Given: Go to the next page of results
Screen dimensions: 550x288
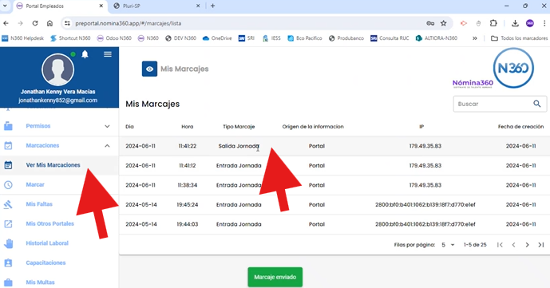Looking at the screenshot, I should 527,245.
